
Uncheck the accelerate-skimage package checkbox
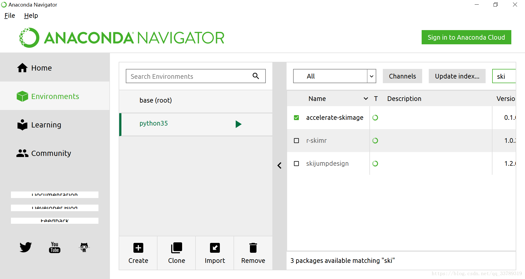pos(296,118)
